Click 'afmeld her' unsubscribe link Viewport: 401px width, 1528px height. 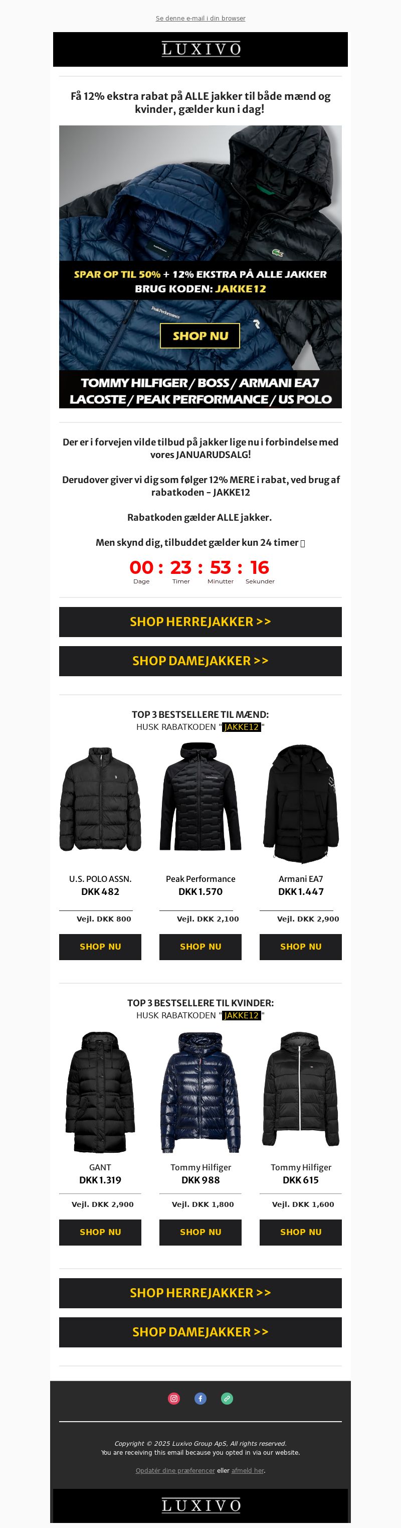click(248, 1470)
